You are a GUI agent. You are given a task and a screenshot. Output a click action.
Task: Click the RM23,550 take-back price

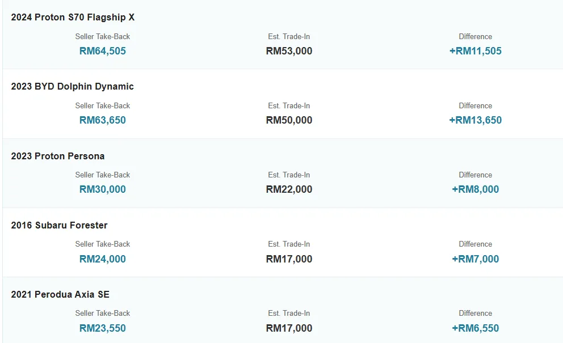tap(103, 328)
